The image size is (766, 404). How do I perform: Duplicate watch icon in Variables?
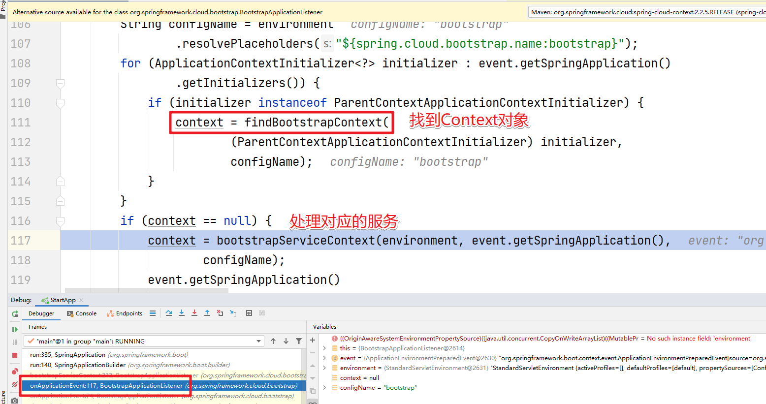coord(313,391)
